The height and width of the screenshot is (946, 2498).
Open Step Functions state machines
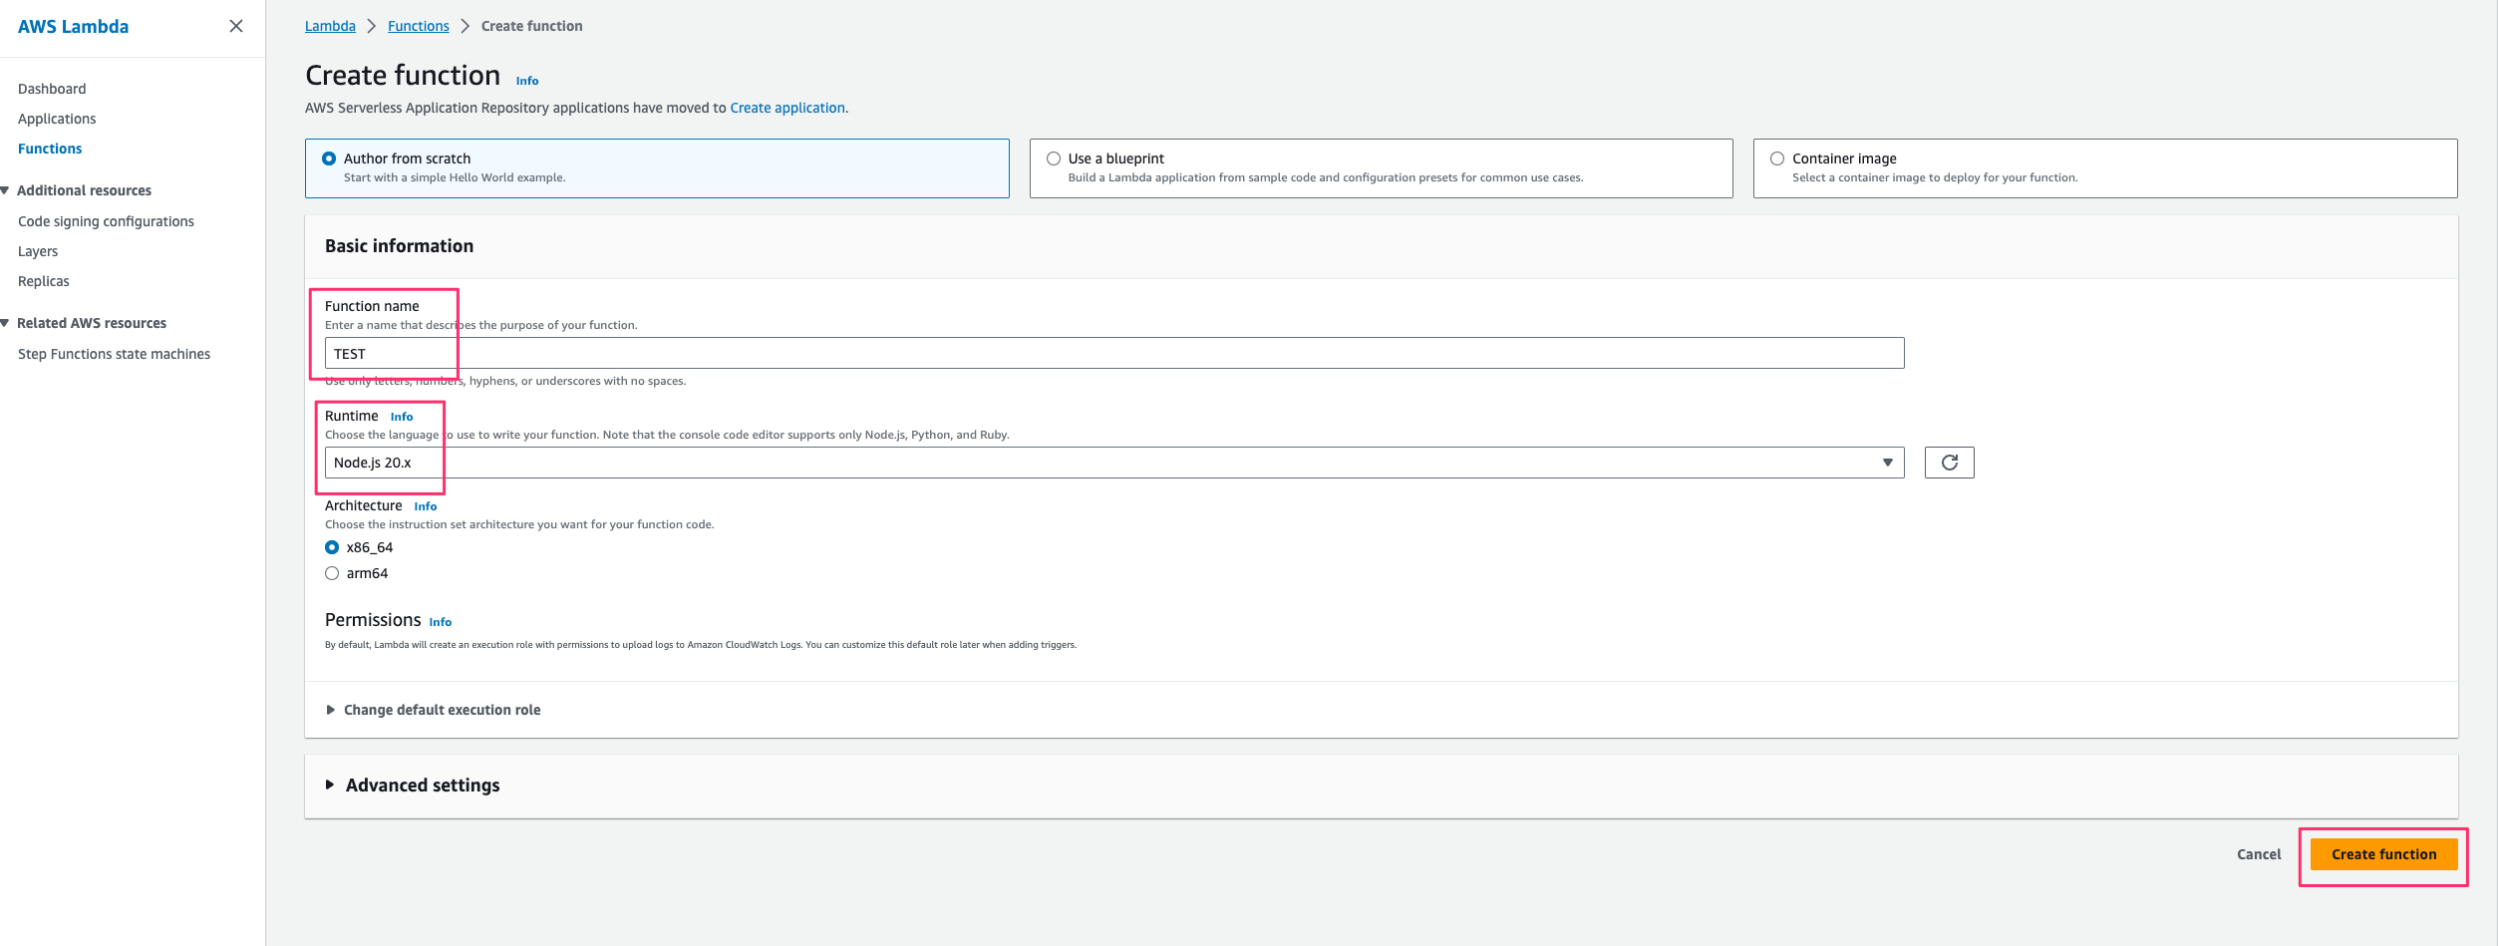point(114,354)
